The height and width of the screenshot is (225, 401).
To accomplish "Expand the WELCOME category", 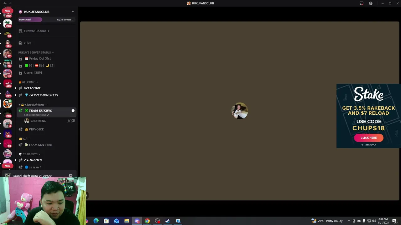I will [x=28, y=82].
